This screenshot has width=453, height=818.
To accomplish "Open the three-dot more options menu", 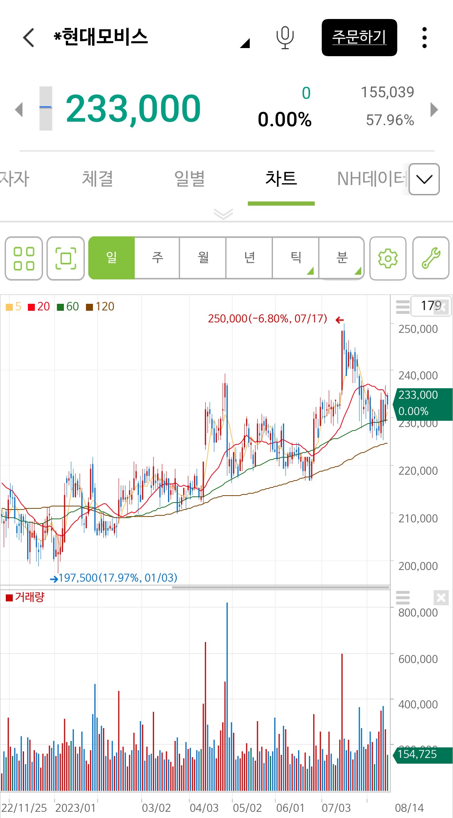I will tap(424, 38).
